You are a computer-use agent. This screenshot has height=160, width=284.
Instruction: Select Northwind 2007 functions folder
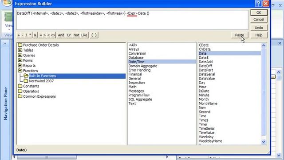point(41,81)
